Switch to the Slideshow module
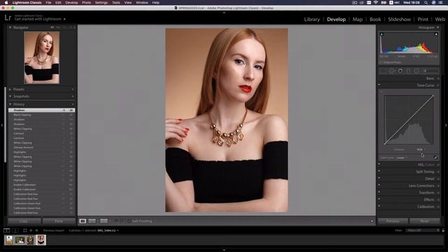This screenshot has height=252, width=448. click(399, 19)
